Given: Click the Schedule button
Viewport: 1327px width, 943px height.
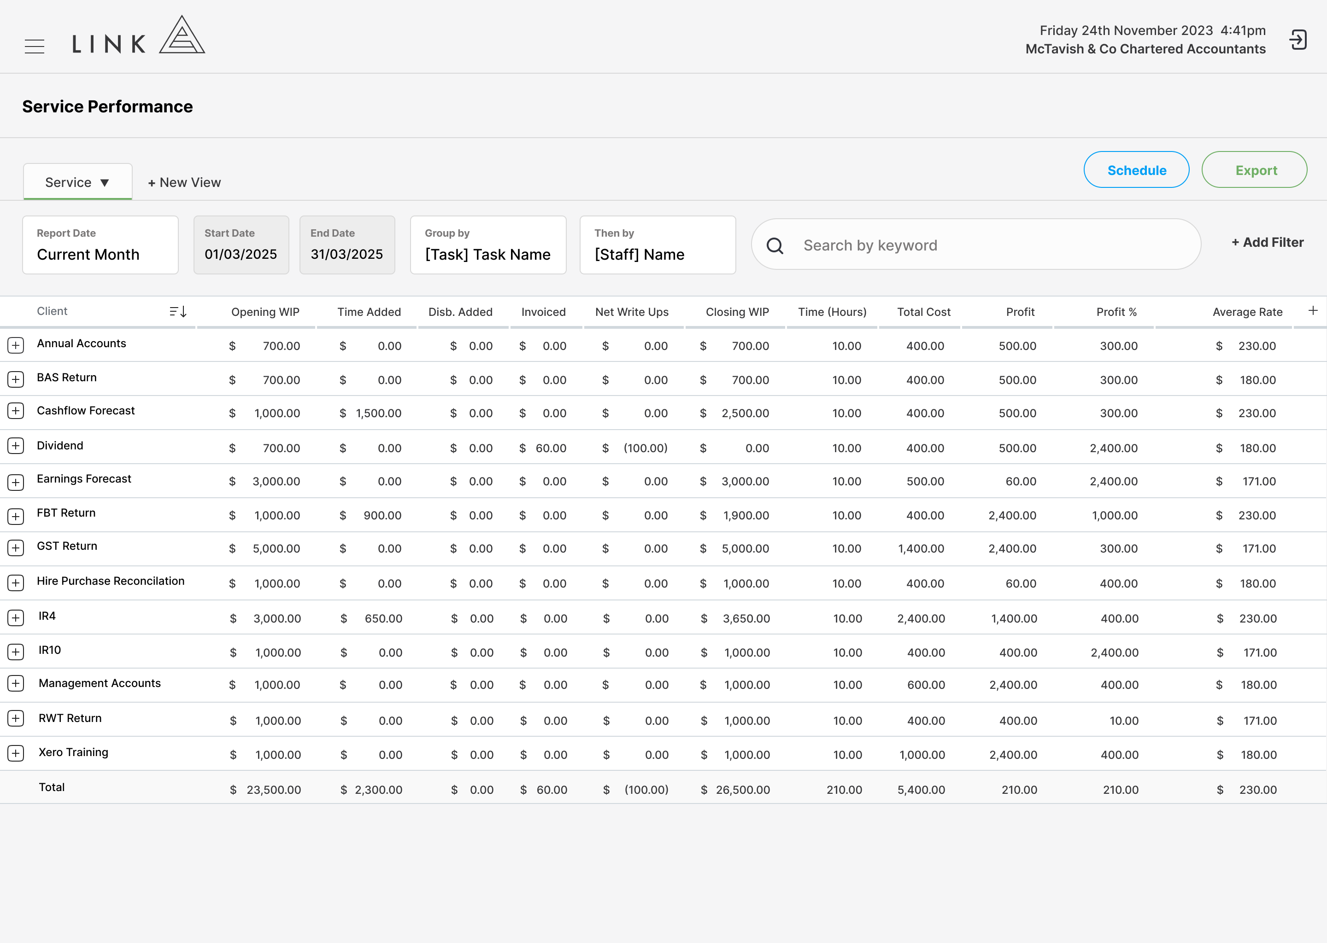Looking at the screenshot, I should 1136,169.
